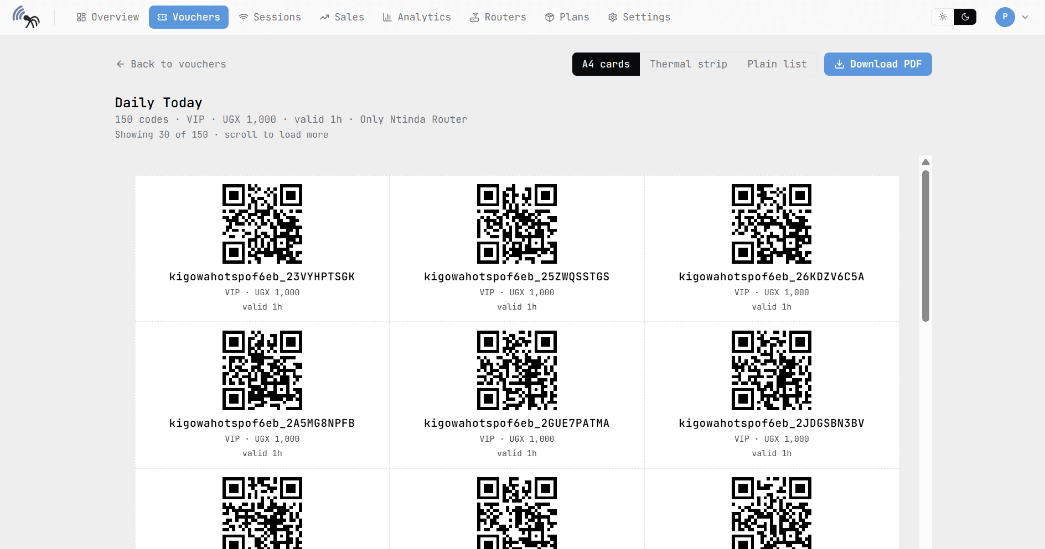Click the back arrow icon
This screenshot has width=1045, height=549.
point(121,64)
